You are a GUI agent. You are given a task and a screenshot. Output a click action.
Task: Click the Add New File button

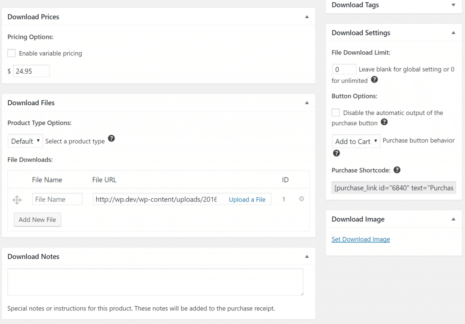click(37, 220)
